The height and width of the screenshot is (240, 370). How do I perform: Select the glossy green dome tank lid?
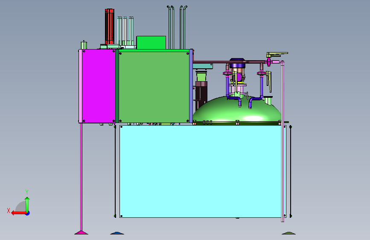237,110
